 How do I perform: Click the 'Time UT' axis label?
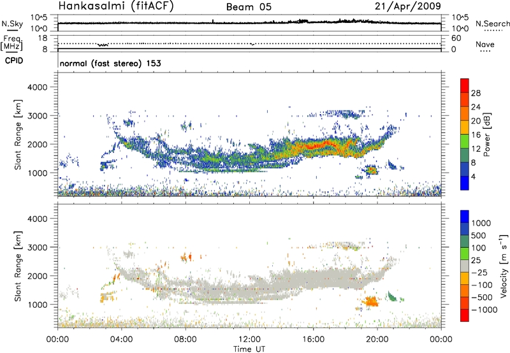pyautogui.click(x=249, y=349)
